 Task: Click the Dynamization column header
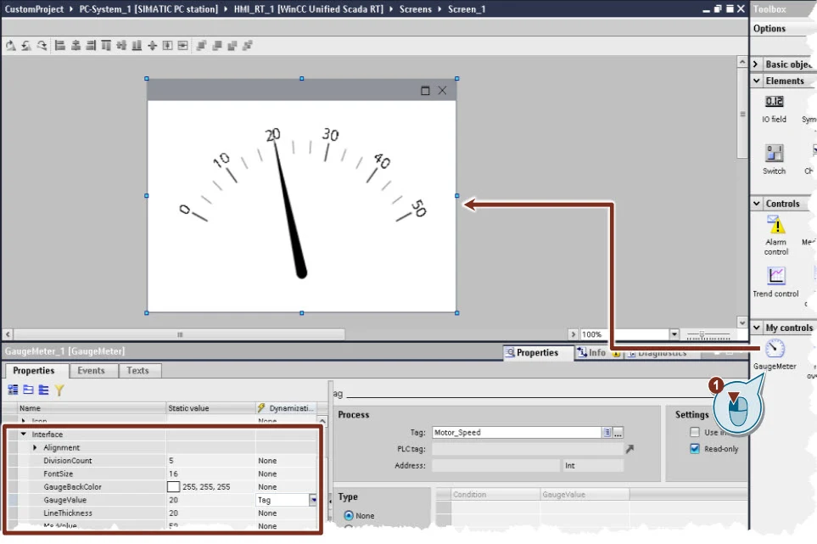[x=286, y=408]
